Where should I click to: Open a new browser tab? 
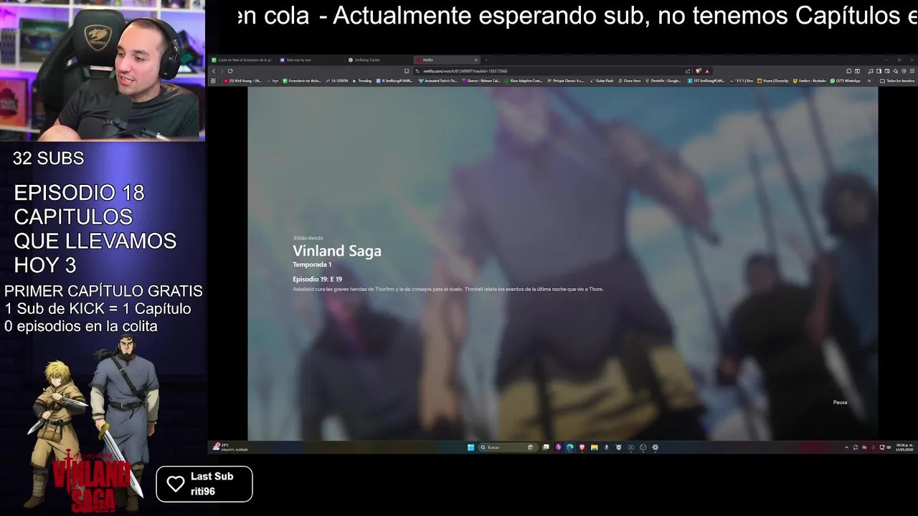coord(486,59)
